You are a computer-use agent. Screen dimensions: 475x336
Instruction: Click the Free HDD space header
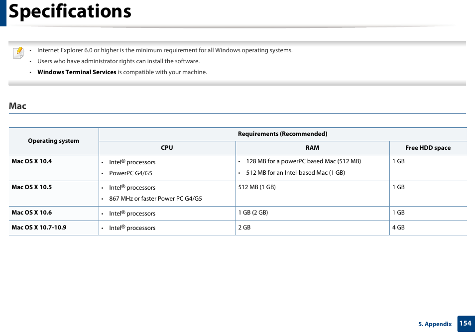[x=428, y=148]
